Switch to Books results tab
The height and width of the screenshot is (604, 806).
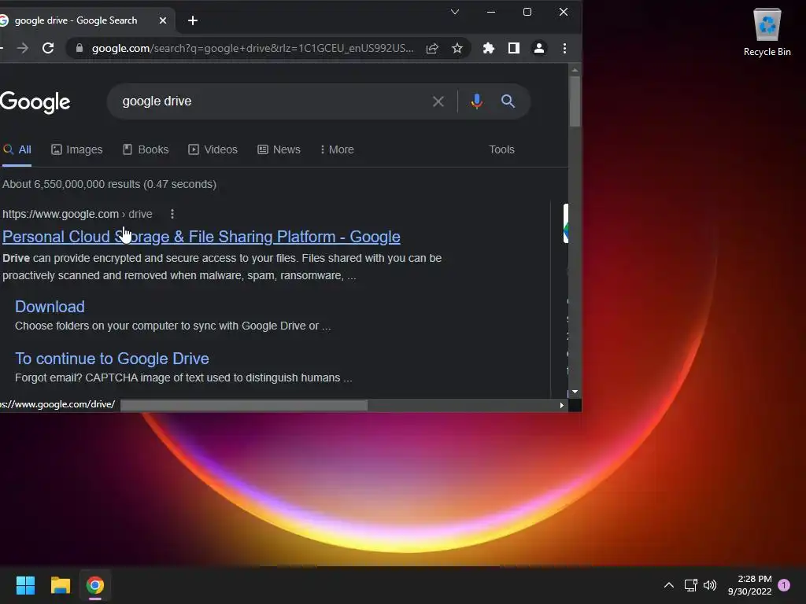pyautogui.click(x=146, y=149)
